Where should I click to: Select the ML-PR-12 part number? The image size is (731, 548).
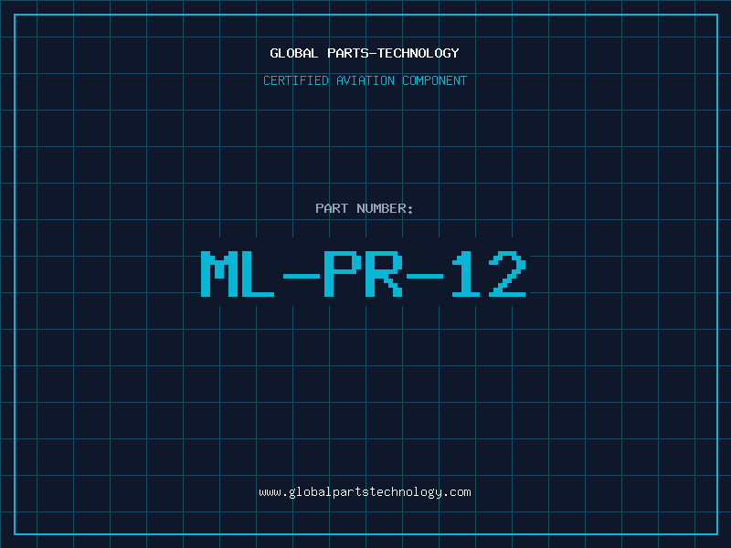(x=364, y=274)
